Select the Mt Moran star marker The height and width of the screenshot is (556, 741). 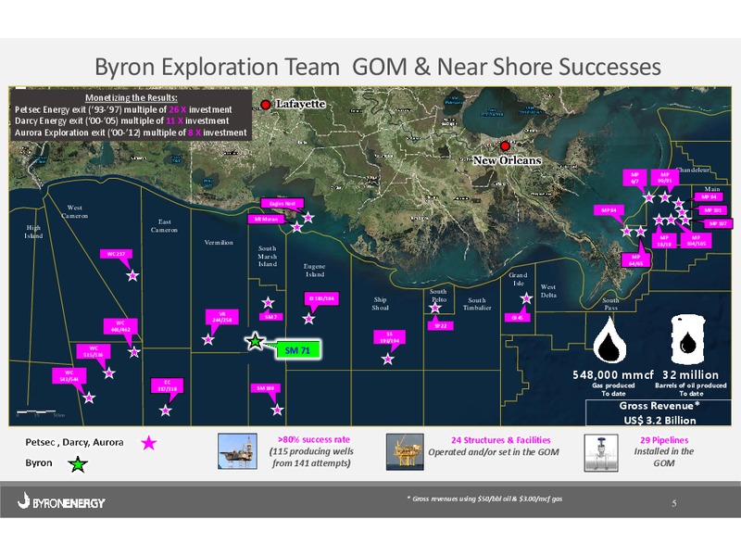pos(296,227)
